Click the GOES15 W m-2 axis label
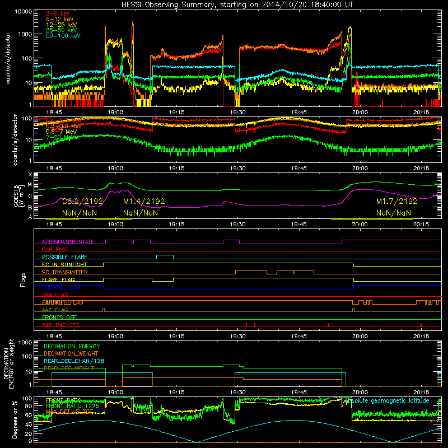 click(x=19, y=195)
